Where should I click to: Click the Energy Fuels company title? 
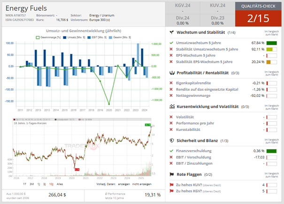tap(26, 8)
